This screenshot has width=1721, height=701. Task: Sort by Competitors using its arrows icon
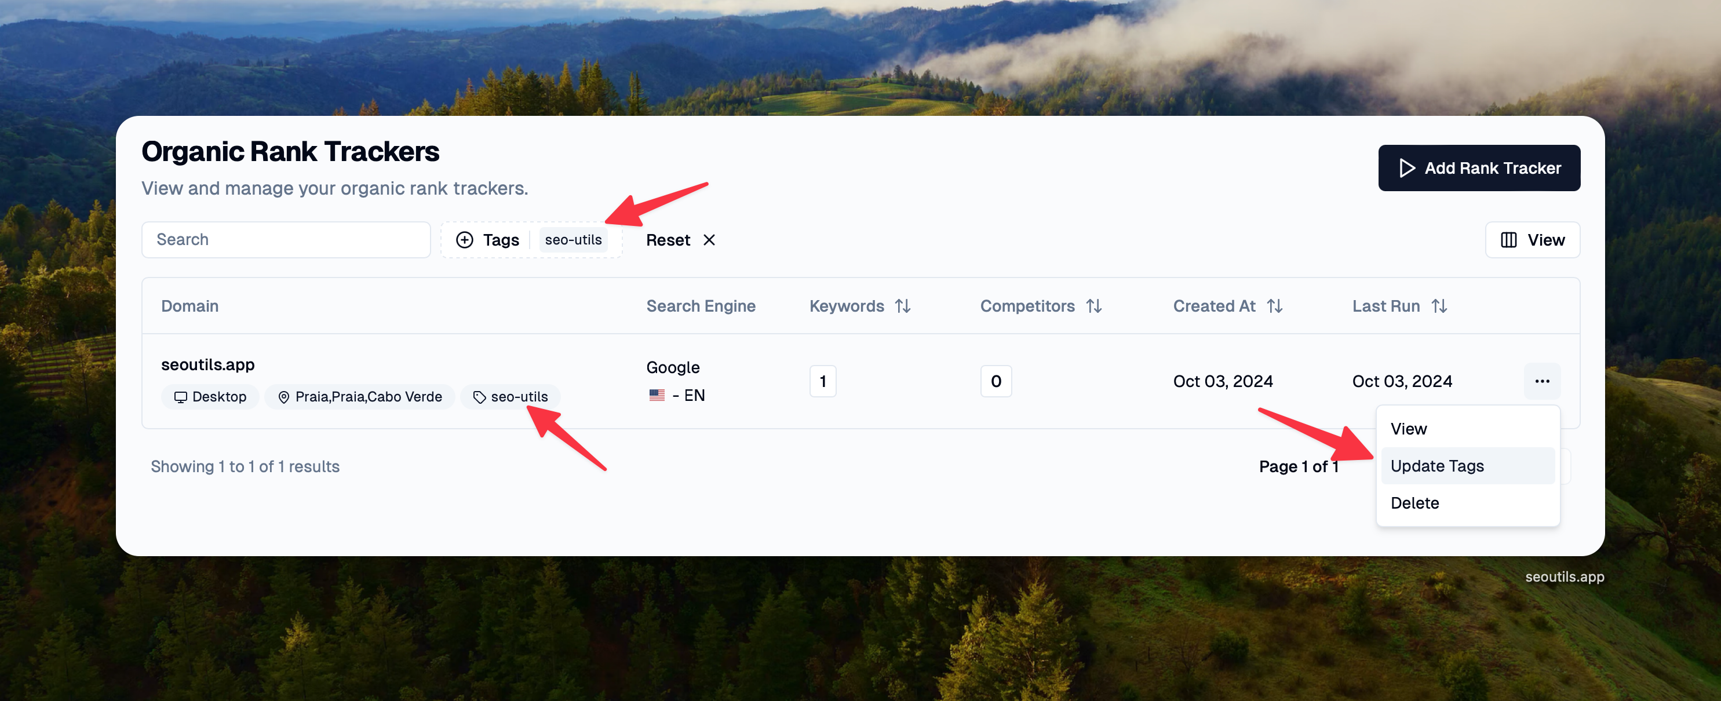pyautogui.click(x=1093, y=306)
